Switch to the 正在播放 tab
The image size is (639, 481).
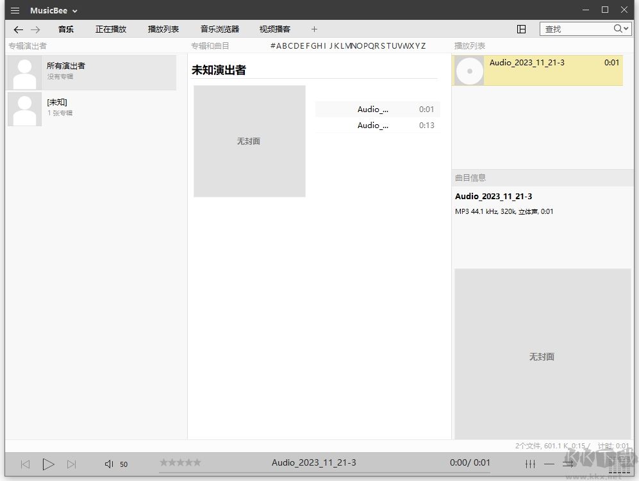(110, 29)
